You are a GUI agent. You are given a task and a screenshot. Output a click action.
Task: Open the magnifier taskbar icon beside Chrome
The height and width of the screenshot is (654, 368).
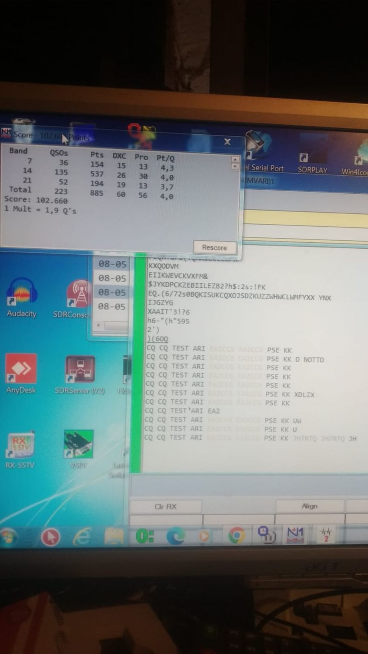point(266,534)
